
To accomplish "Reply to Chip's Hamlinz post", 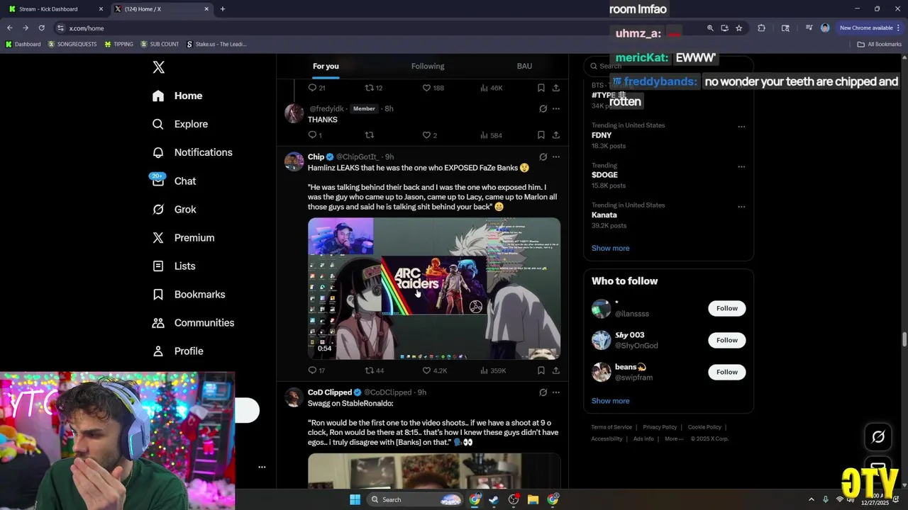I will point(316,370).
